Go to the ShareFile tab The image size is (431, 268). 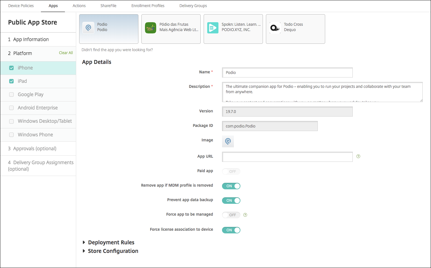[108, 6]
